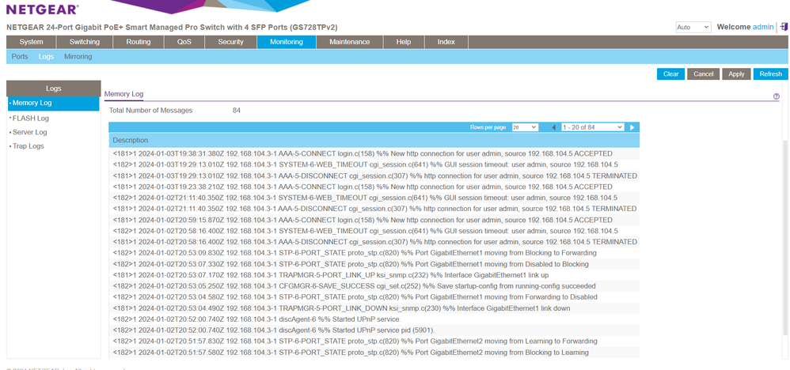Click the NETGEAR logo
790x370 pixels.
(42, 9)
